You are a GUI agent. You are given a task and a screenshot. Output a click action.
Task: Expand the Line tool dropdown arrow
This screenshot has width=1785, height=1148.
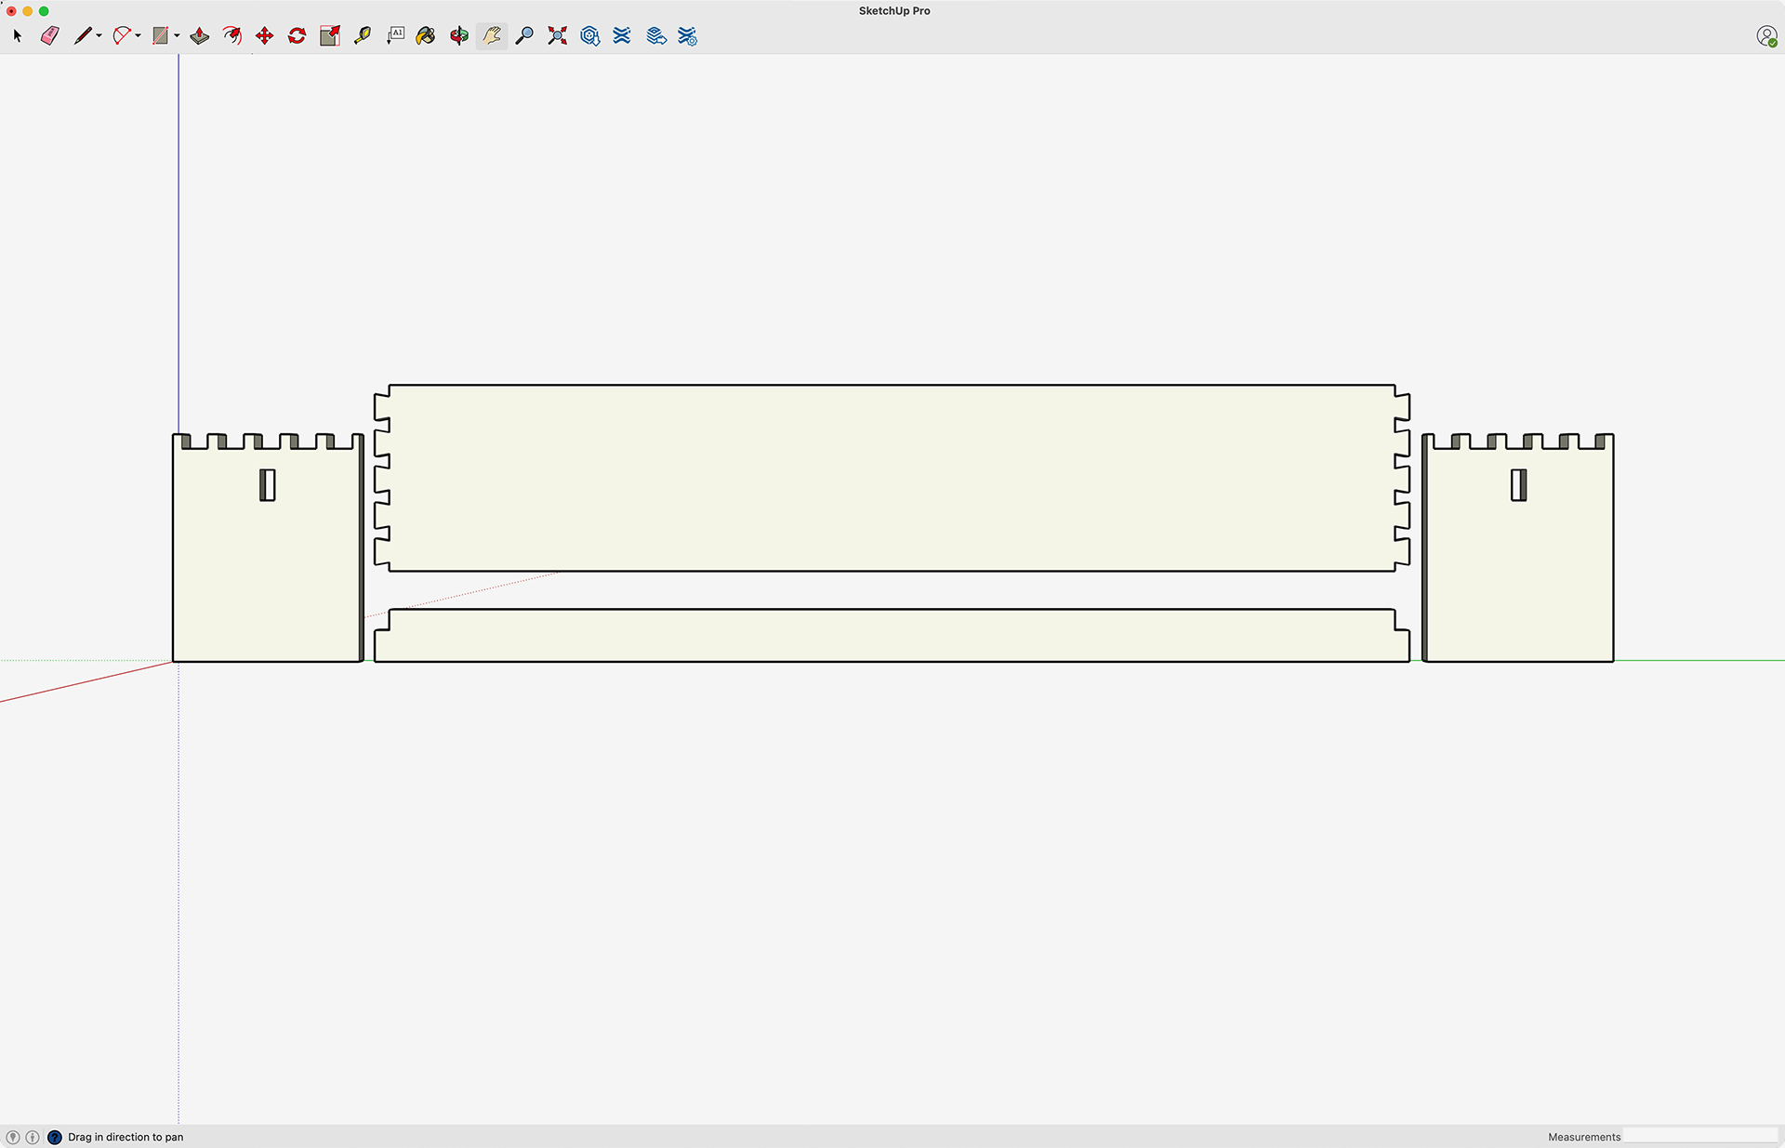tap(99, 36)
